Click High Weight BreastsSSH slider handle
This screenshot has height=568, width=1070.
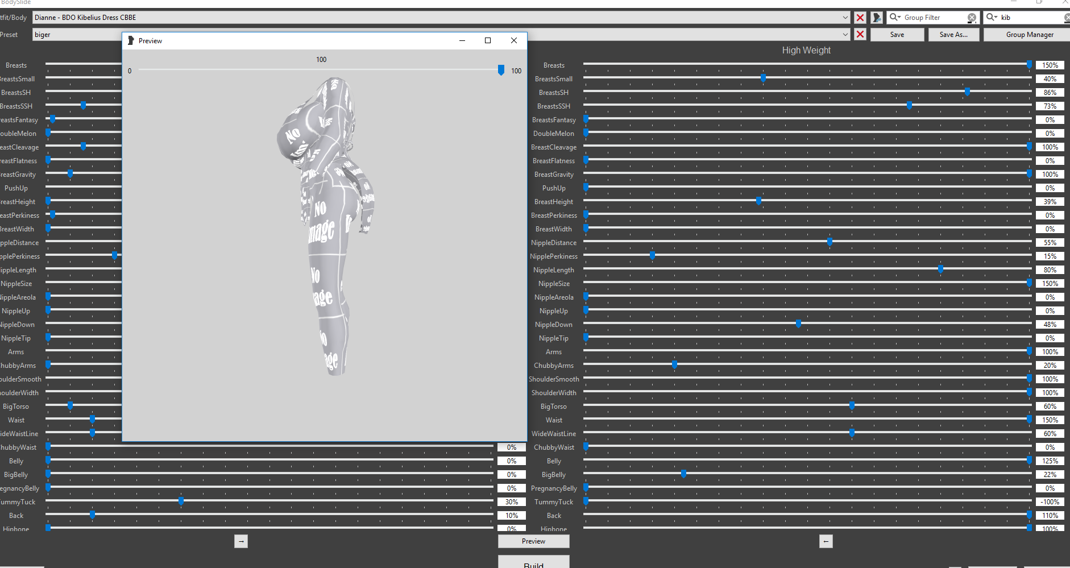coord(909,105)
